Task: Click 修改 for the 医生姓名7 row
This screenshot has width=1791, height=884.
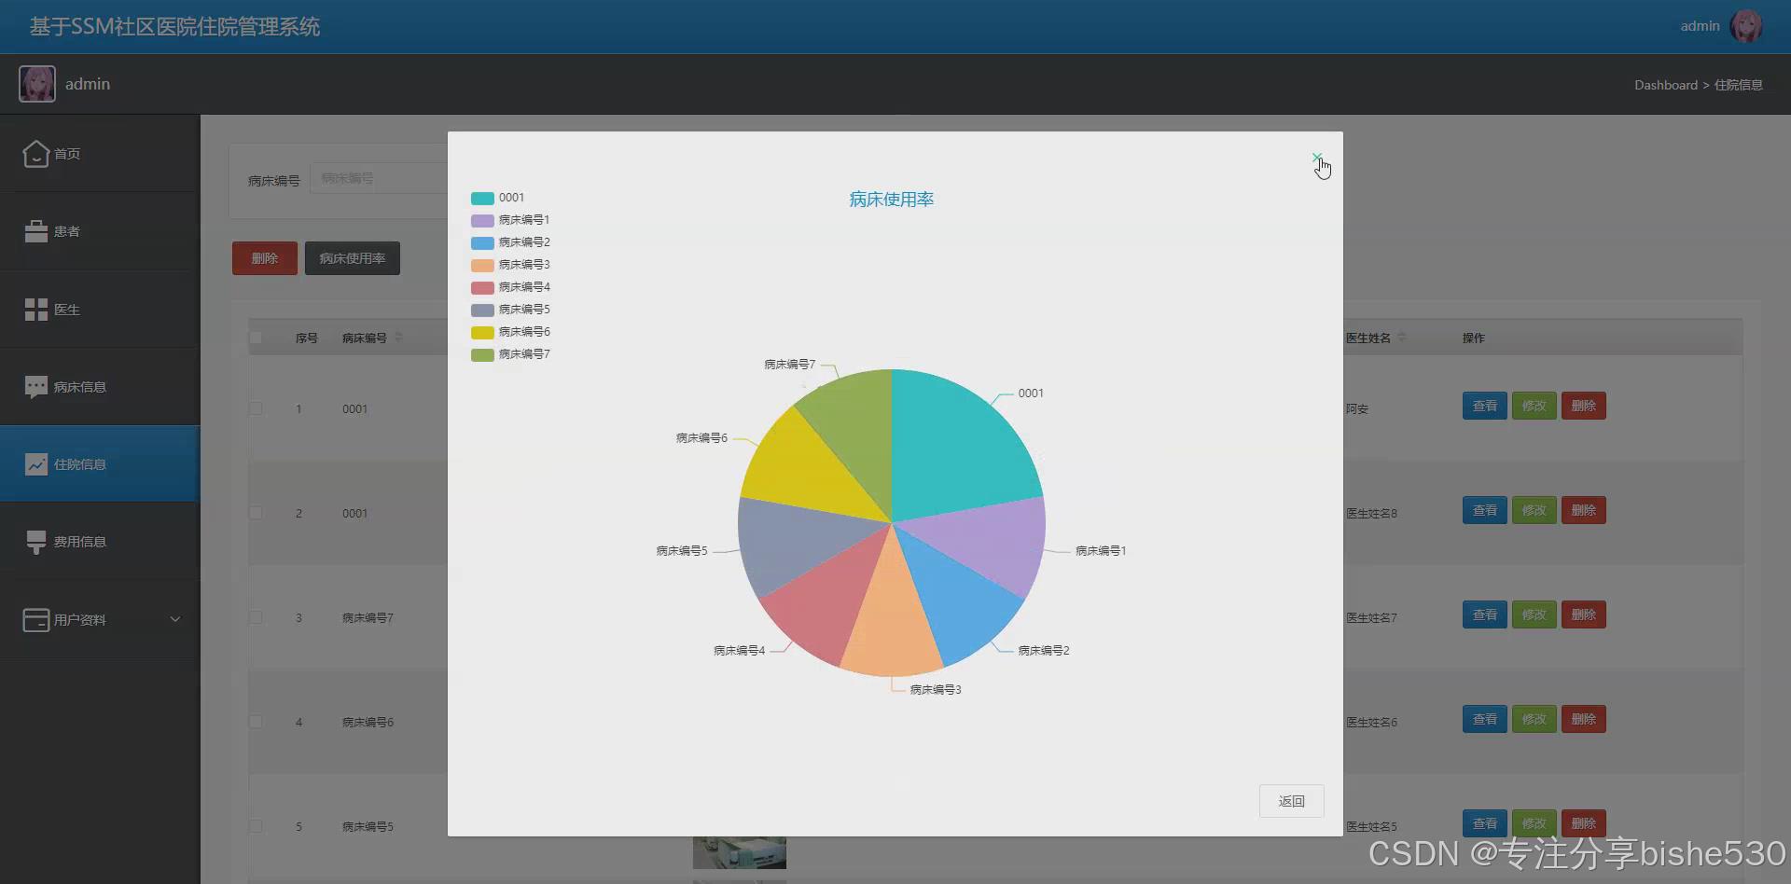Action: click(1534, 615)
